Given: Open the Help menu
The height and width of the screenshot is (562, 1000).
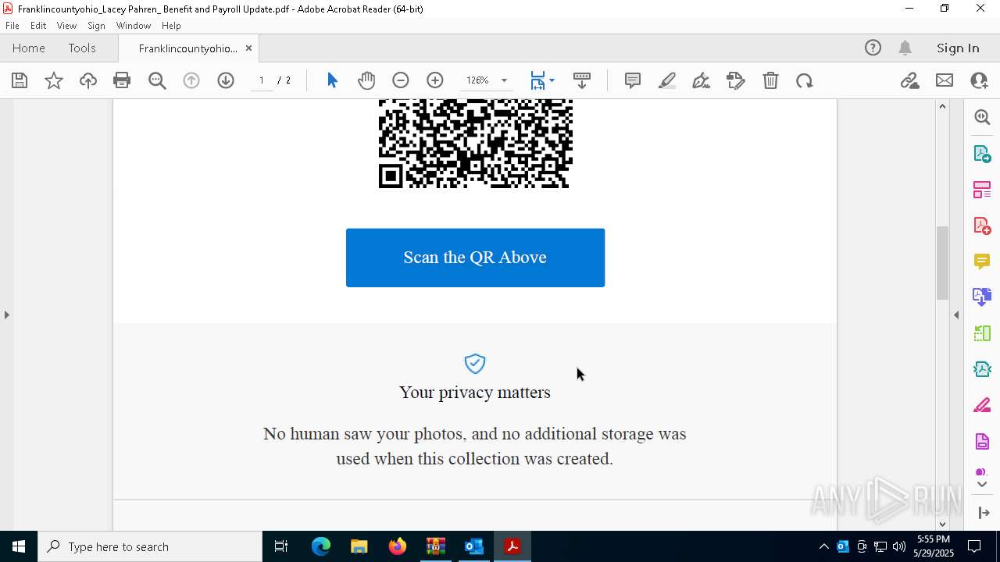Looking at the screenshot, I should [x=171, y=26].
